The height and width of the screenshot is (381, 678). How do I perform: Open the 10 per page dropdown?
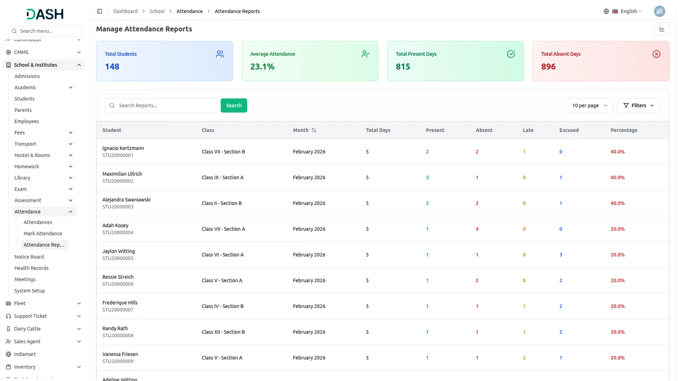click(x=590, y=105)
